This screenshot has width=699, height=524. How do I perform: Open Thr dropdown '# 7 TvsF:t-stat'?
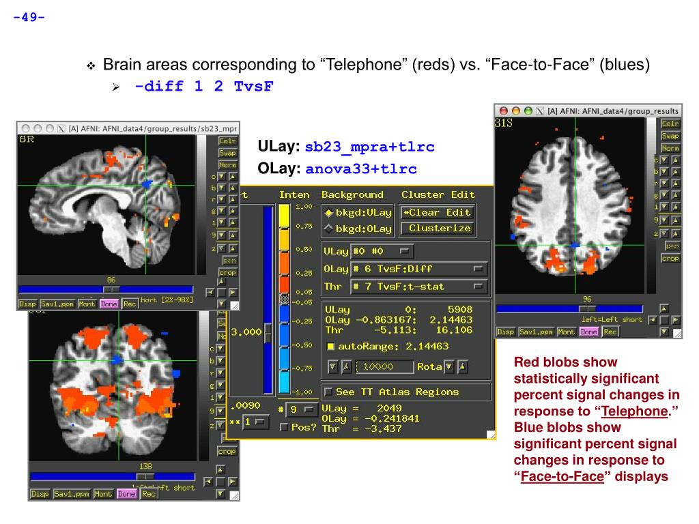tap(418, 287)
